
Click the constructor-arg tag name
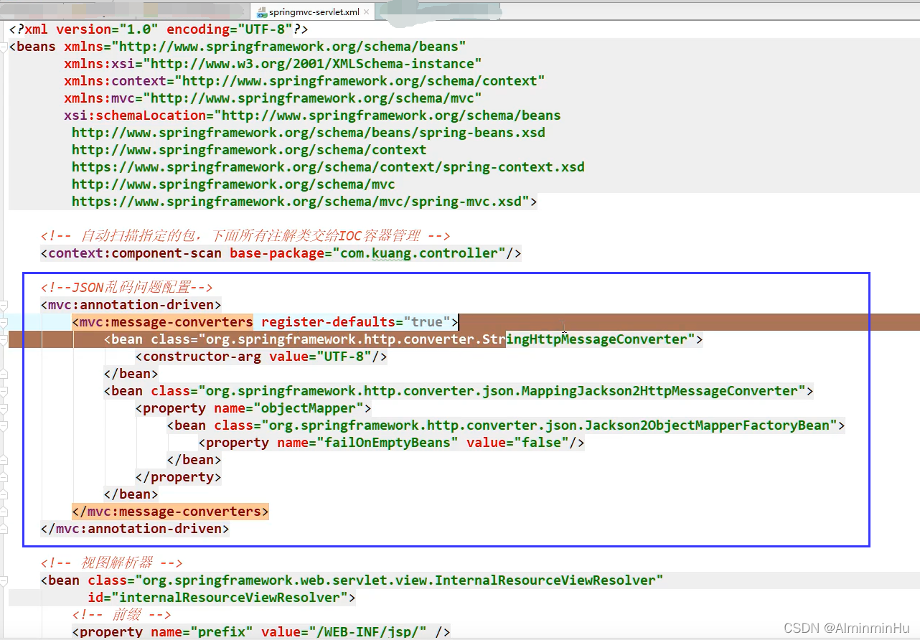coord(202,357)
